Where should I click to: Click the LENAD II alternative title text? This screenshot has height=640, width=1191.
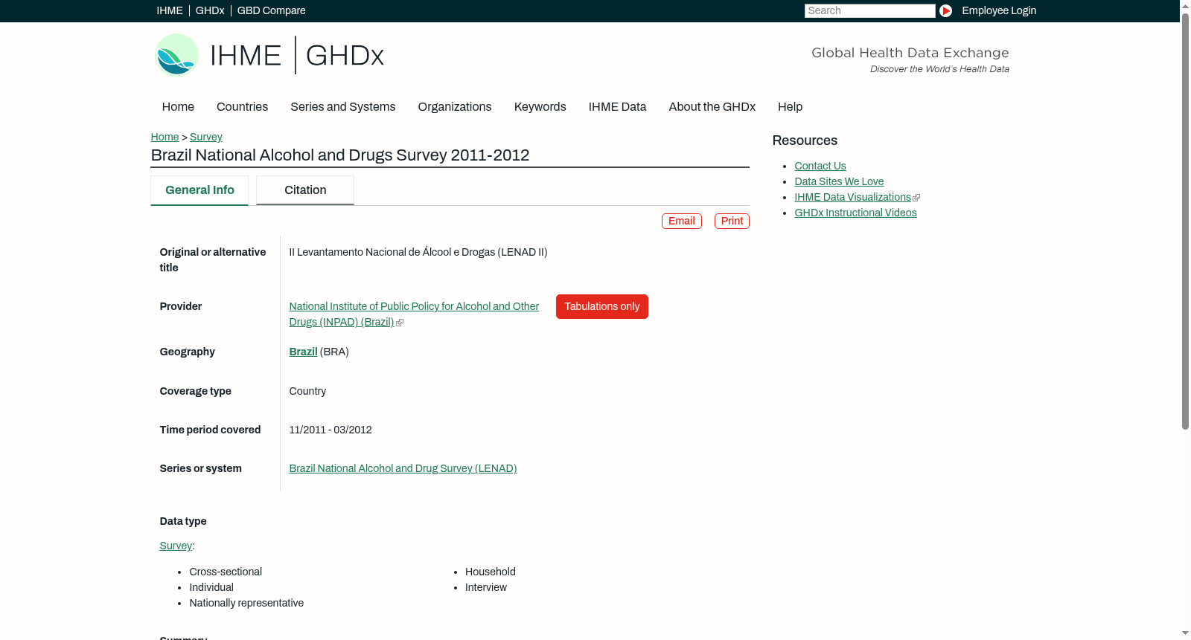coord(418,252)
